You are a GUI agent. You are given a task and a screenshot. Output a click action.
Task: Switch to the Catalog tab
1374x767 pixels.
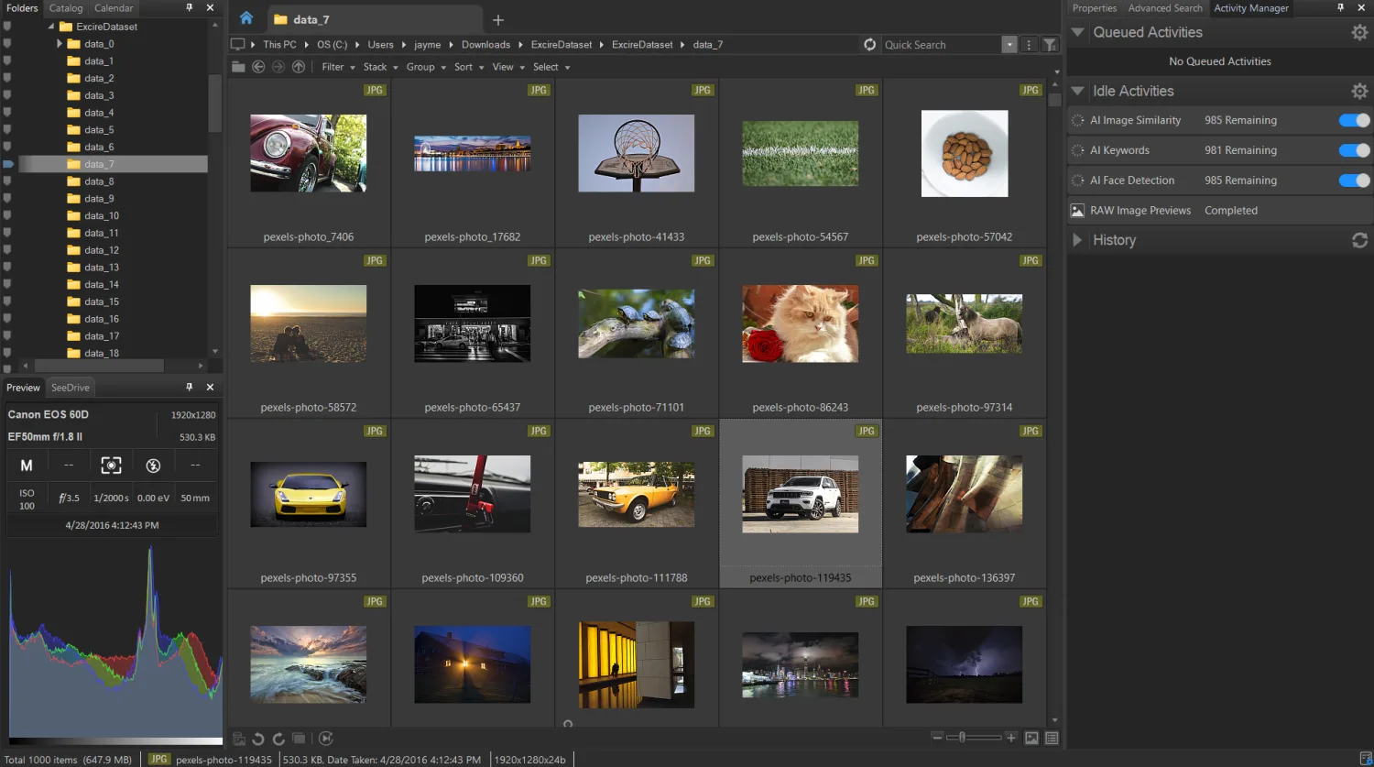click(66, 8)
